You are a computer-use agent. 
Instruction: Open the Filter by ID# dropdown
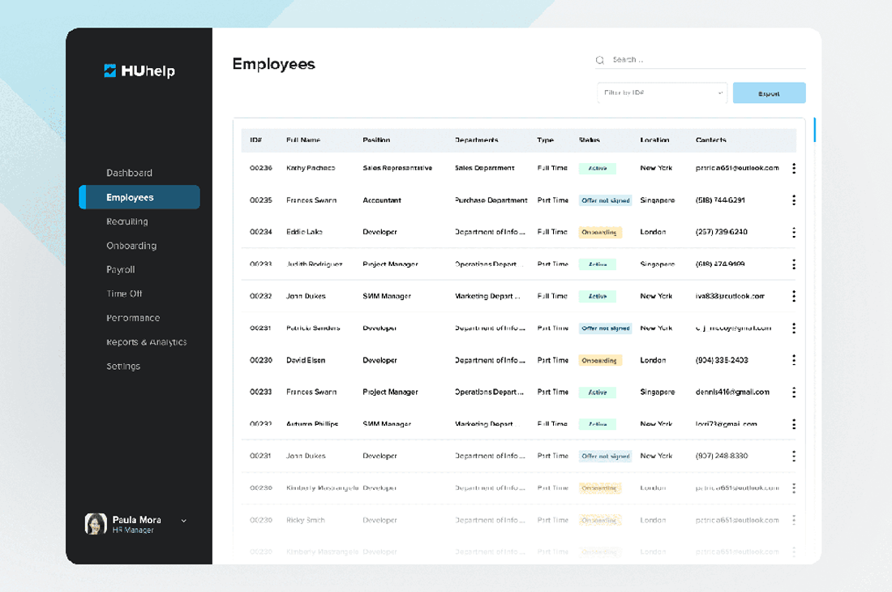(661, 92)
